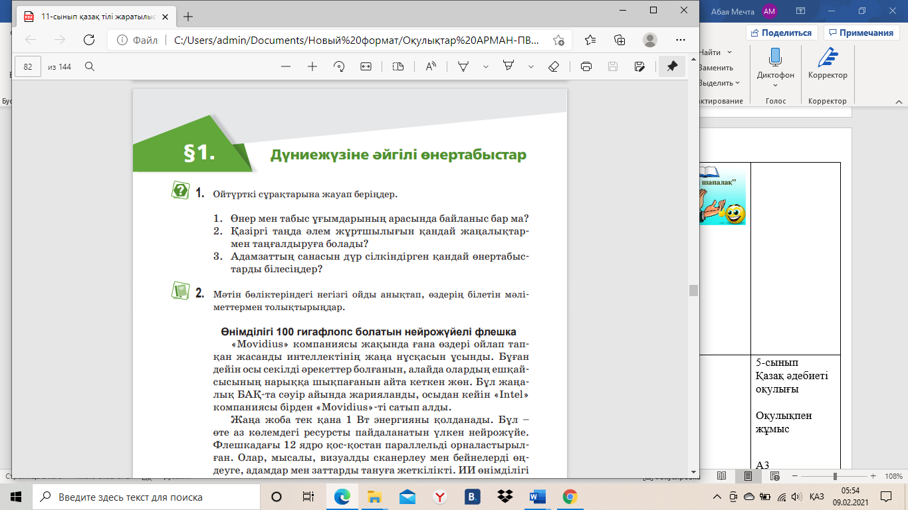Close the 11-сынып қазақ тілі PDF tab

coord(166,17)
